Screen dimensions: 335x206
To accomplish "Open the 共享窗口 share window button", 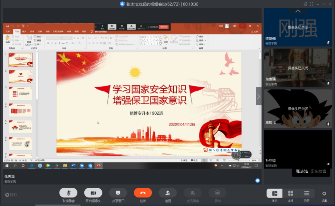I will (118, 193).
